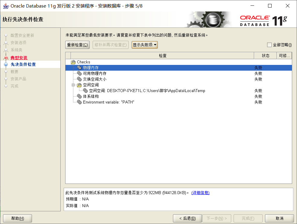
Task: Select the 交换空间大小 check row
Action: click(179, 79)
